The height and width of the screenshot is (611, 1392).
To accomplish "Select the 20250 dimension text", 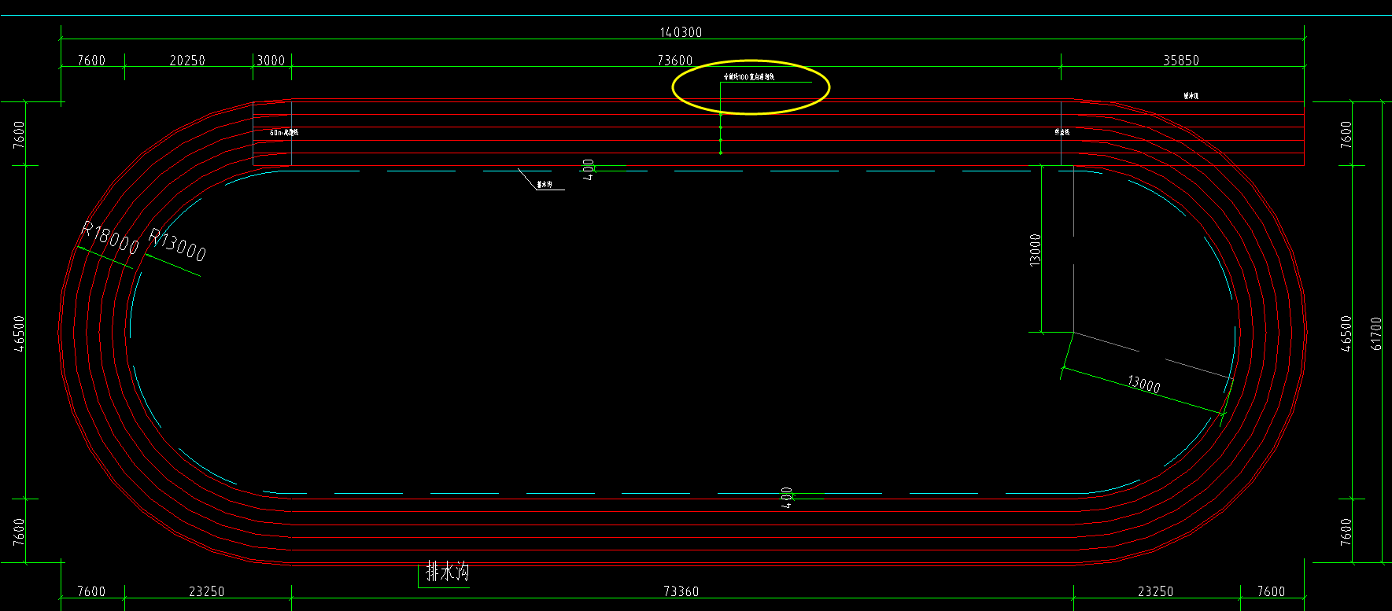I will coord(187,61).
